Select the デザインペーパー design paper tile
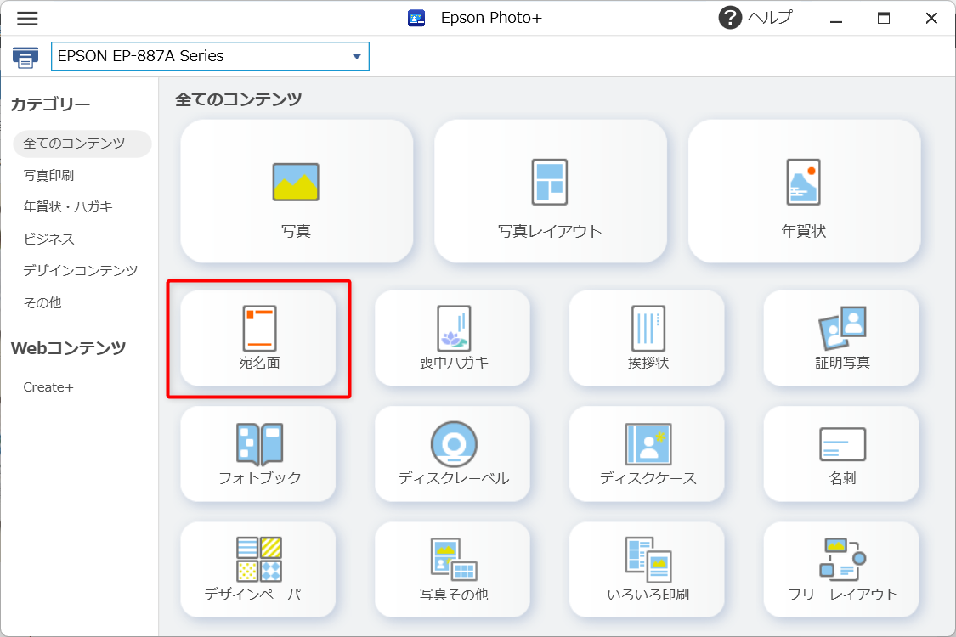Image resolution: width=956 pixels, height=637 pixels. click(258, 569)
